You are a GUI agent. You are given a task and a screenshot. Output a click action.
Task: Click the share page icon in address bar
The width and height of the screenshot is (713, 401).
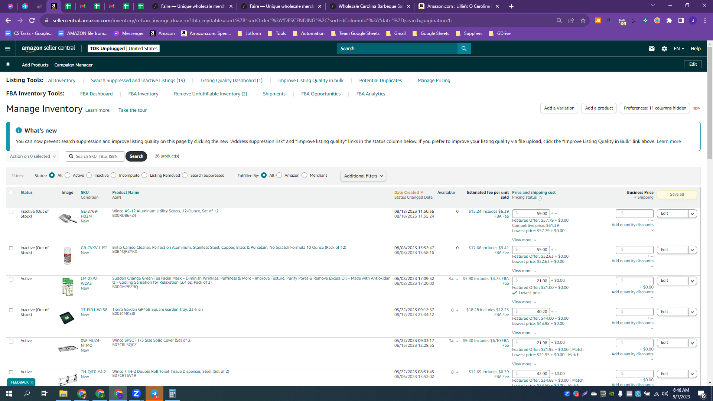[x=571, y=20]
